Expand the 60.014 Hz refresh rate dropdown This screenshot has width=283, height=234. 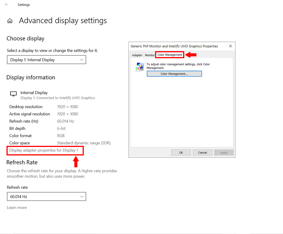(x=46, y=196)
